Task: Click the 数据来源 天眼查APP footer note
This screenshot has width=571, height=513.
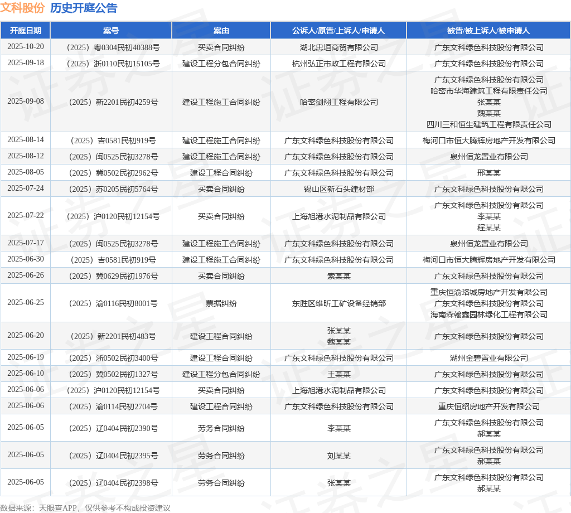Action: point(85,508)
